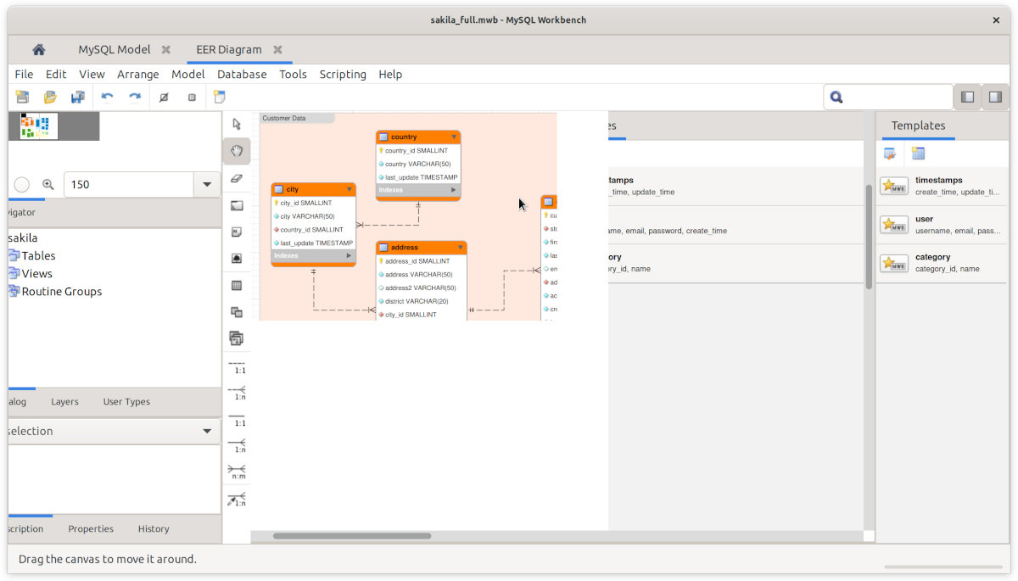
Task: Open the zoom level 150 dropdown
Action: click(x=207, y=185)
